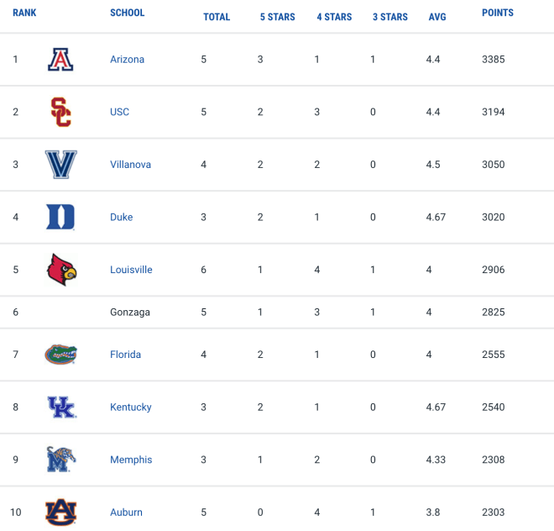
Task: Click the Duke Blue Devils logo
Action: click(60, 217)
